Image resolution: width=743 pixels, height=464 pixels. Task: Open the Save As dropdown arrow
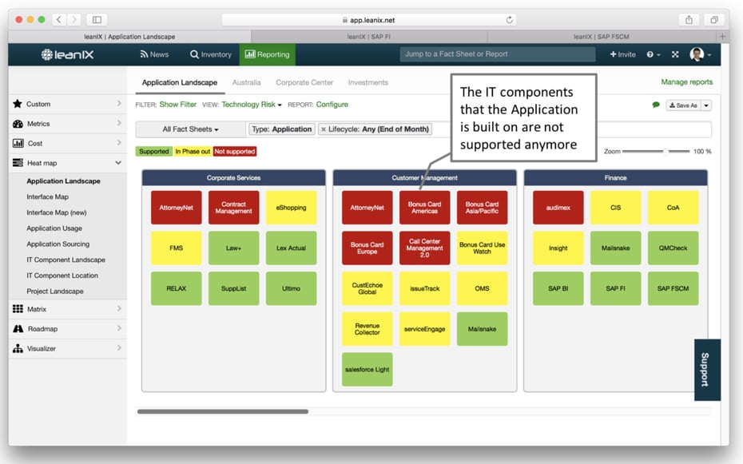tap(706, 105)
